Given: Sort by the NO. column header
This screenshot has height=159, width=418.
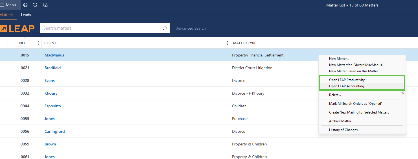Looking at the screenshot, I should 22,43.
